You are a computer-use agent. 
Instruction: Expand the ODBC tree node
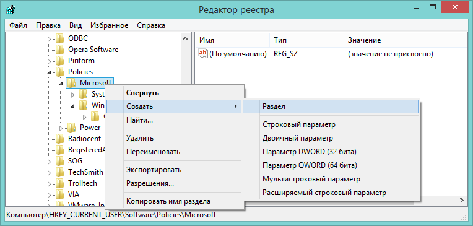pos(50,39)
